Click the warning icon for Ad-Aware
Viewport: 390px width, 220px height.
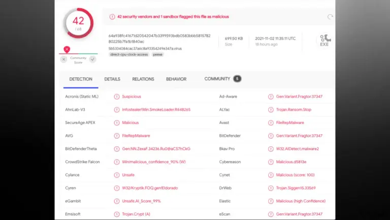[271, 97]
